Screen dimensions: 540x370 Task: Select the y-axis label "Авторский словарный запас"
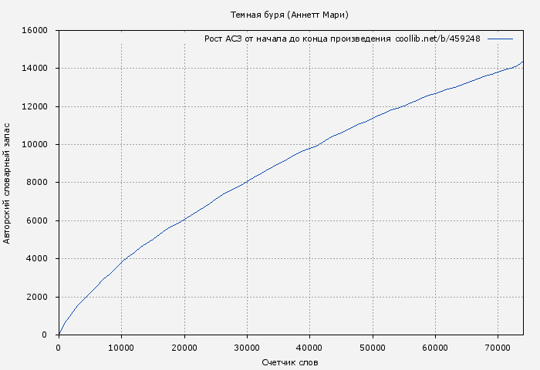click(8, 183)
